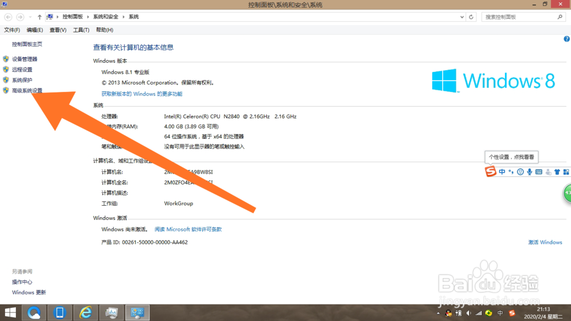Click the 个性设置，点我看看 tooltip
Screen dimensions: 571x321
tap(511, 157)
